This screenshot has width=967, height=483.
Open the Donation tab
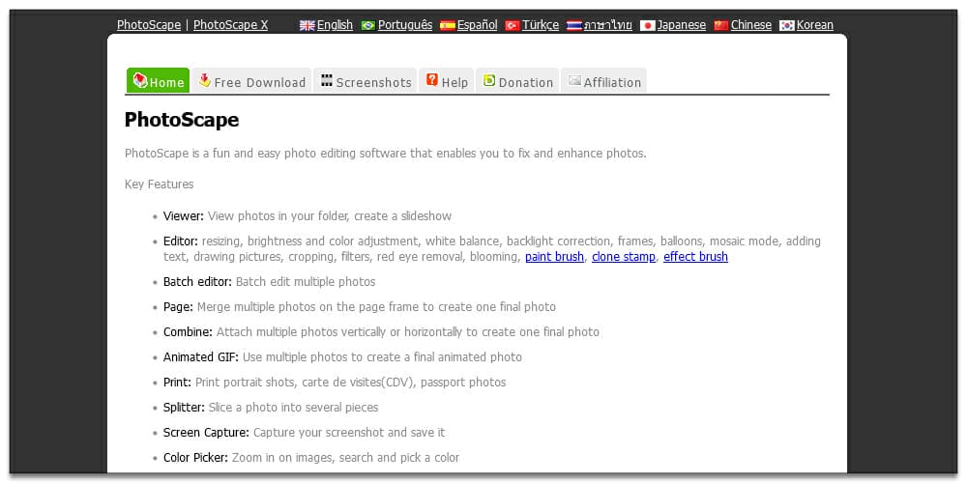point(517,81)
